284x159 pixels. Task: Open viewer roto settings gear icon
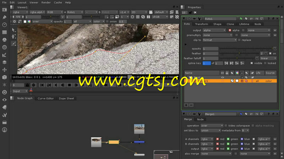15,22
